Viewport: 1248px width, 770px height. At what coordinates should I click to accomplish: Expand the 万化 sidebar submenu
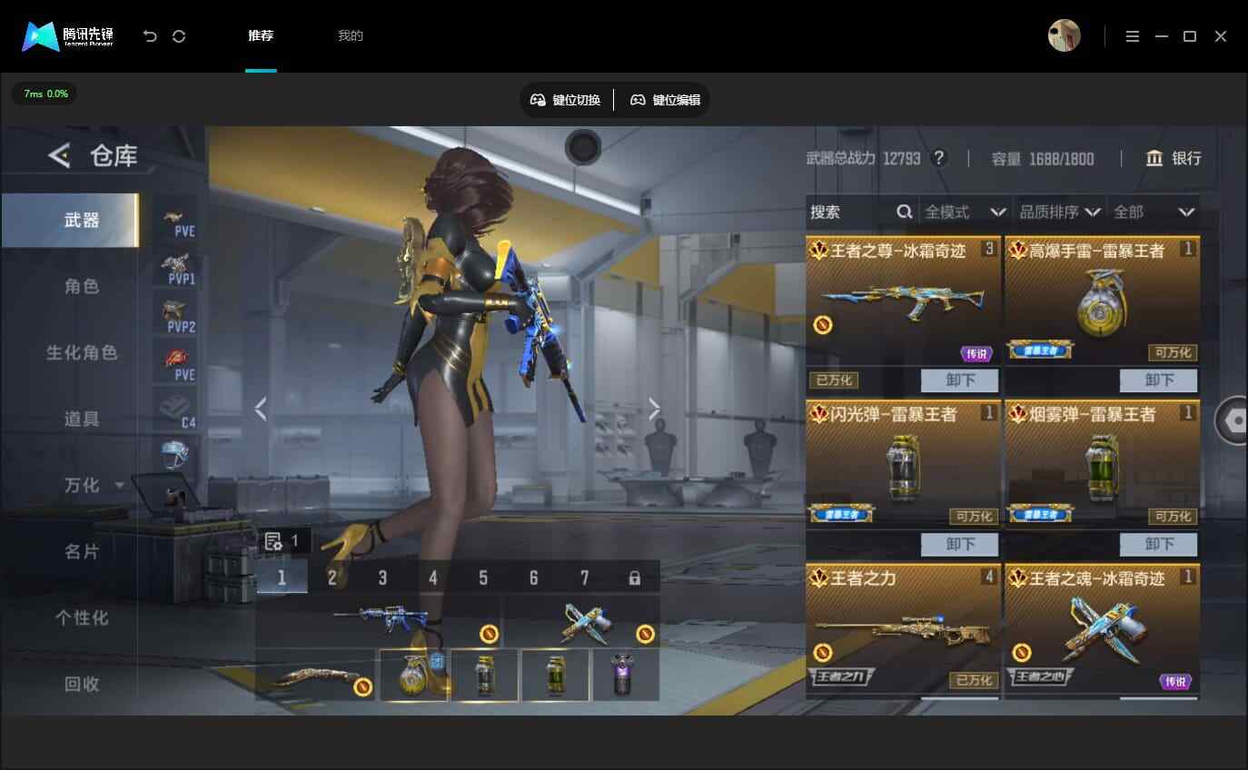(119, 486)
